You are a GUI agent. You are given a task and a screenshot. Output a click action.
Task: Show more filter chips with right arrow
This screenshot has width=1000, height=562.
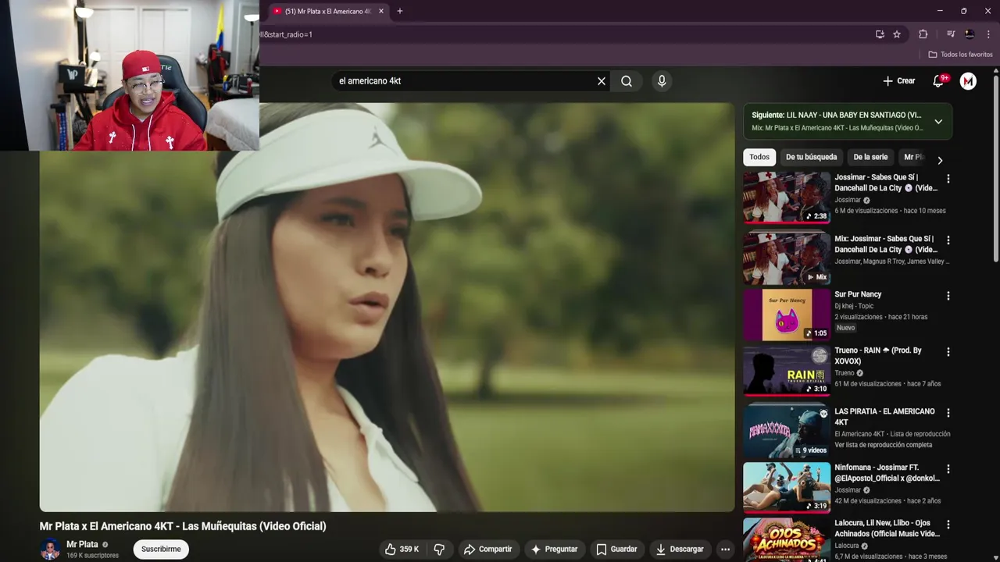[940, 160]
